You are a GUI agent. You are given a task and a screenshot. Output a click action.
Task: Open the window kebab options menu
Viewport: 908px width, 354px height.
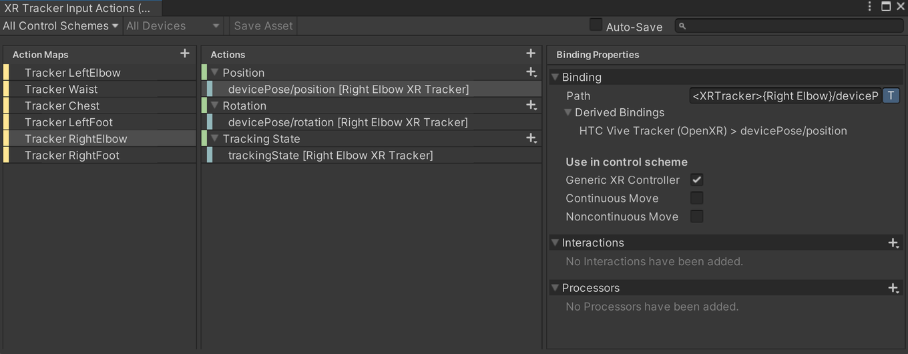pyautogui.click(x=869, y=7)
